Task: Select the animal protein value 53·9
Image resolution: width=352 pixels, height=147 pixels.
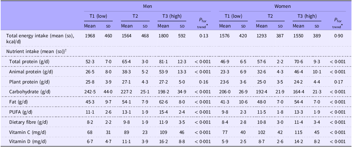Action: tap(163, 72)
